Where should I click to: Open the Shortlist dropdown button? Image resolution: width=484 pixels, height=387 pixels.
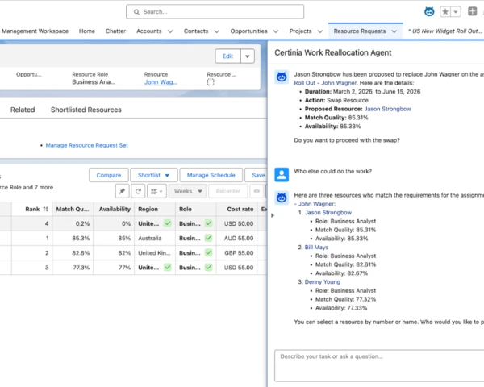pyautogui.click(x=154, y=175)
